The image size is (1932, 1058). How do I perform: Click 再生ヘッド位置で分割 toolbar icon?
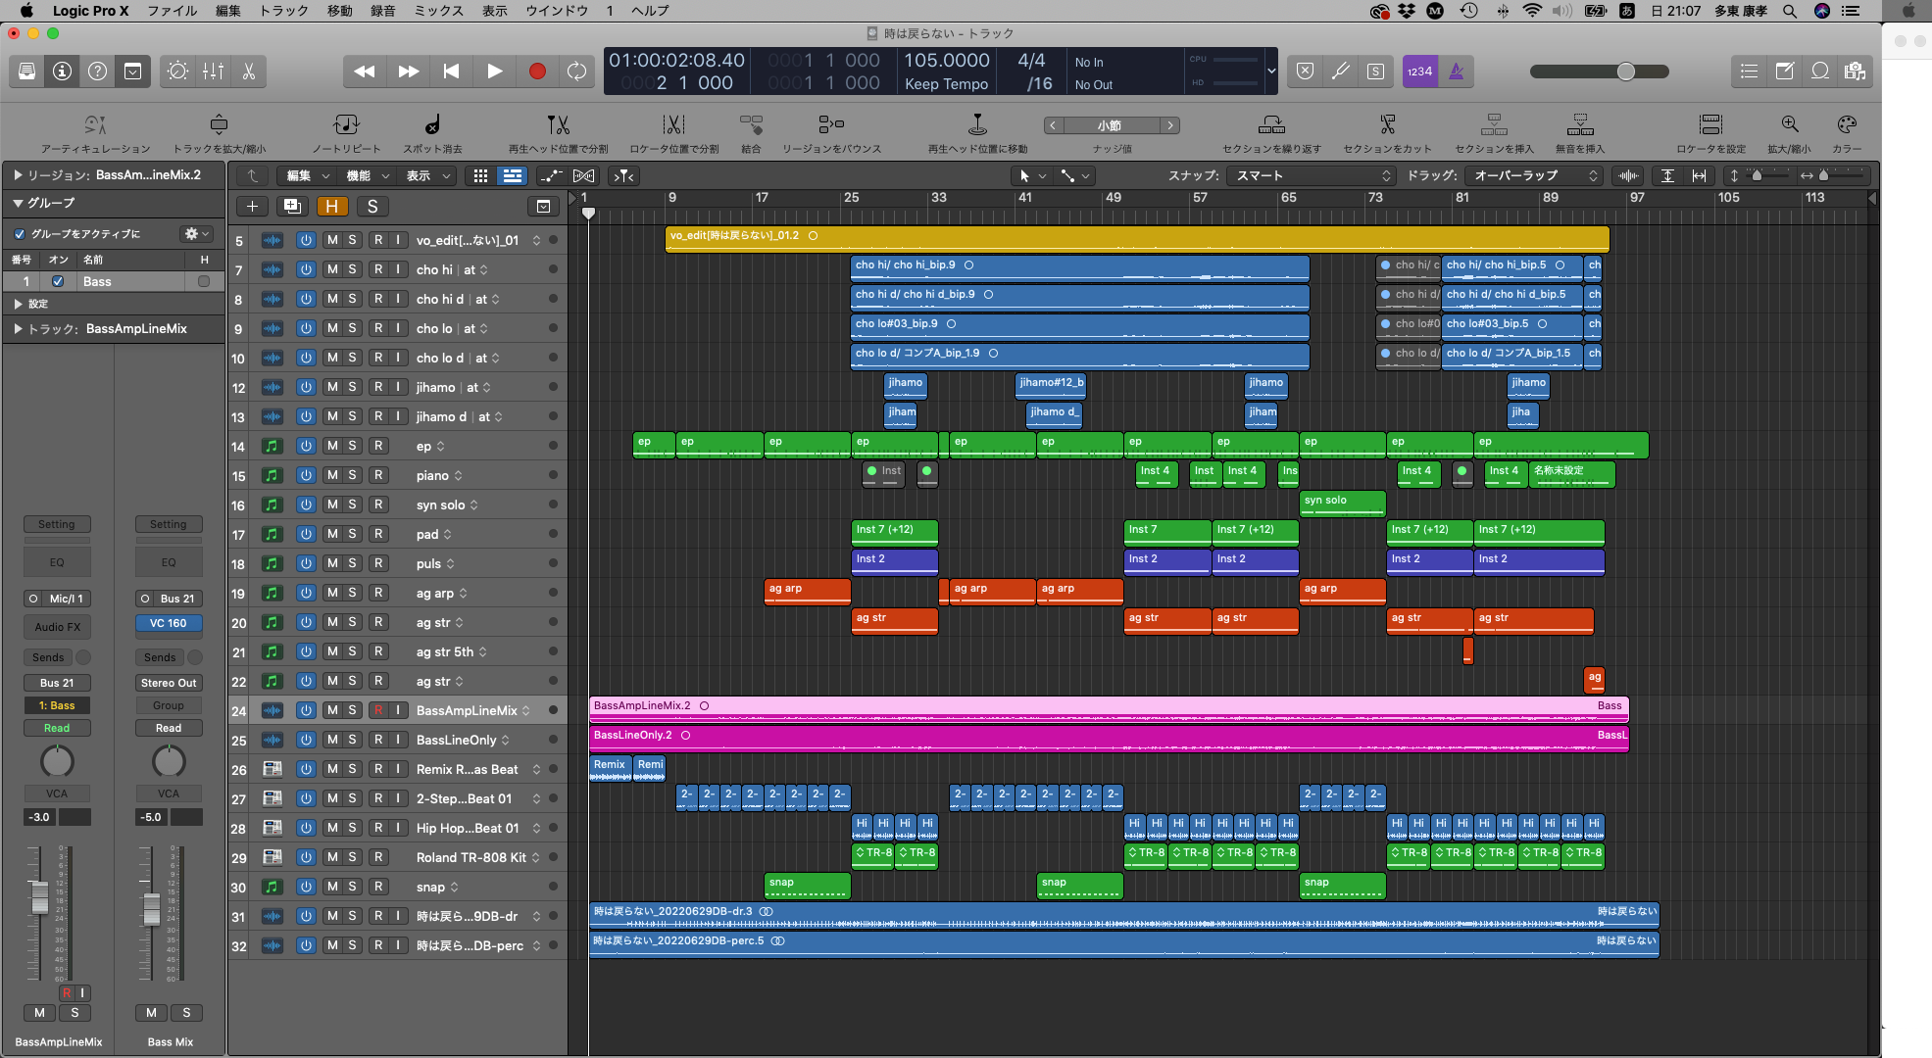coord(558,125)
